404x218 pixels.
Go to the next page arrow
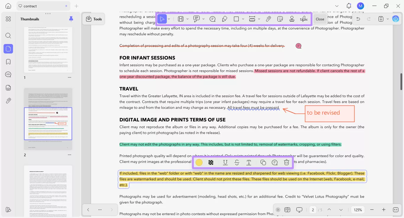tap(341, 210)
